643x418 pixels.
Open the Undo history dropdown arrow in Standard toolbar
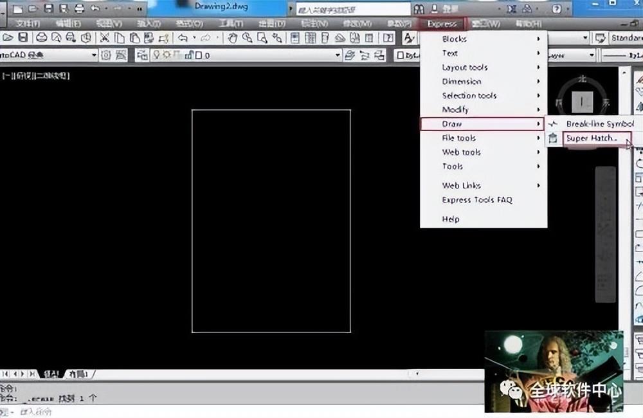(x=194, y=38)
